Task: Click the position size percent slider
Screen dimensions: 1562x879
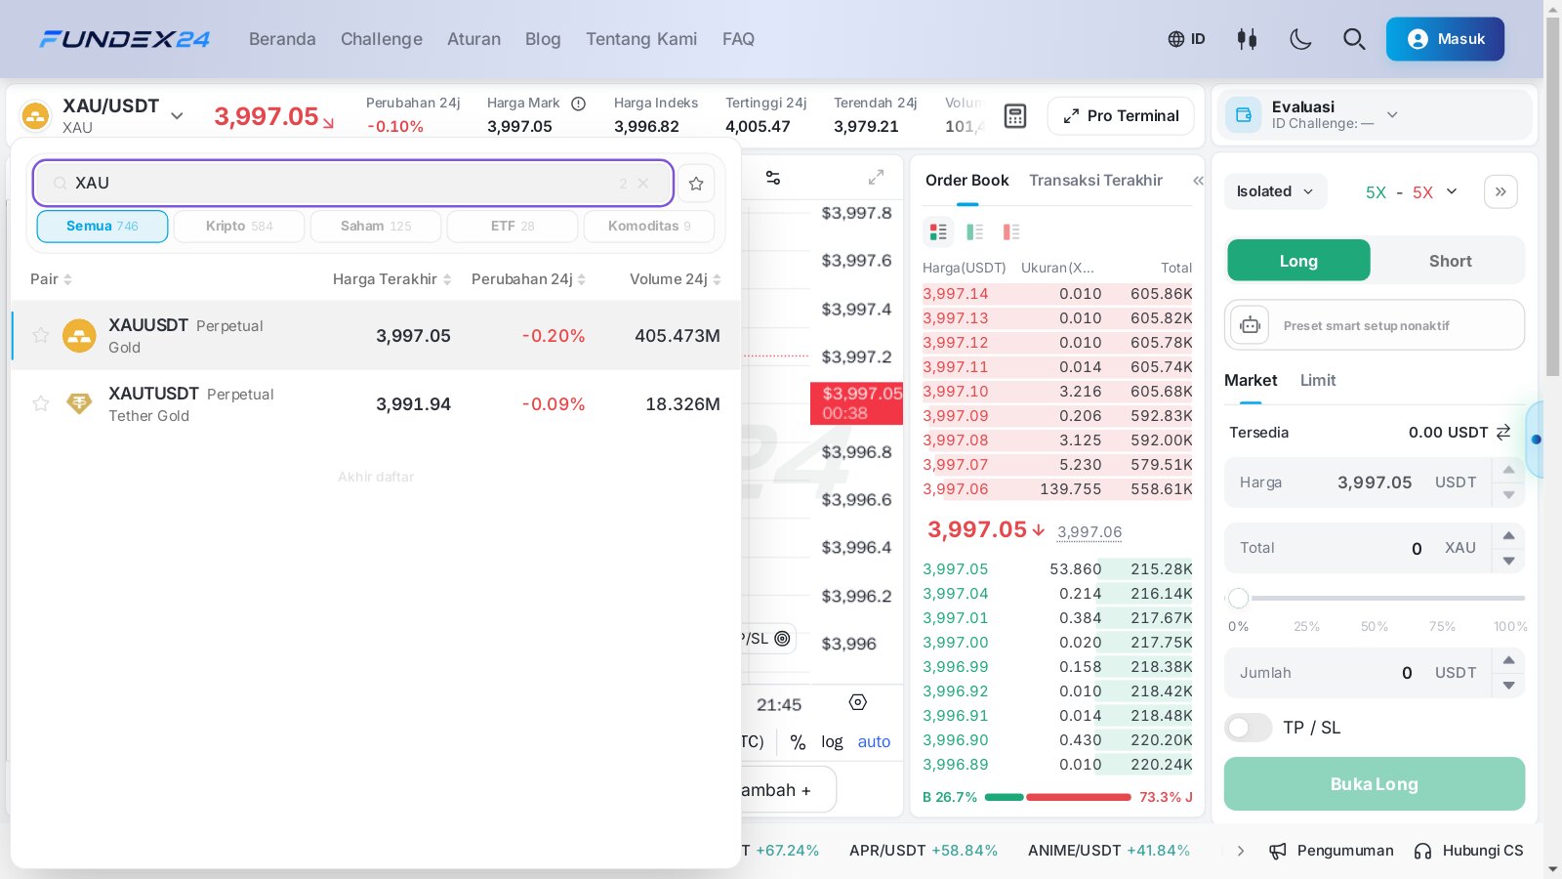Action: (1377, 598)
